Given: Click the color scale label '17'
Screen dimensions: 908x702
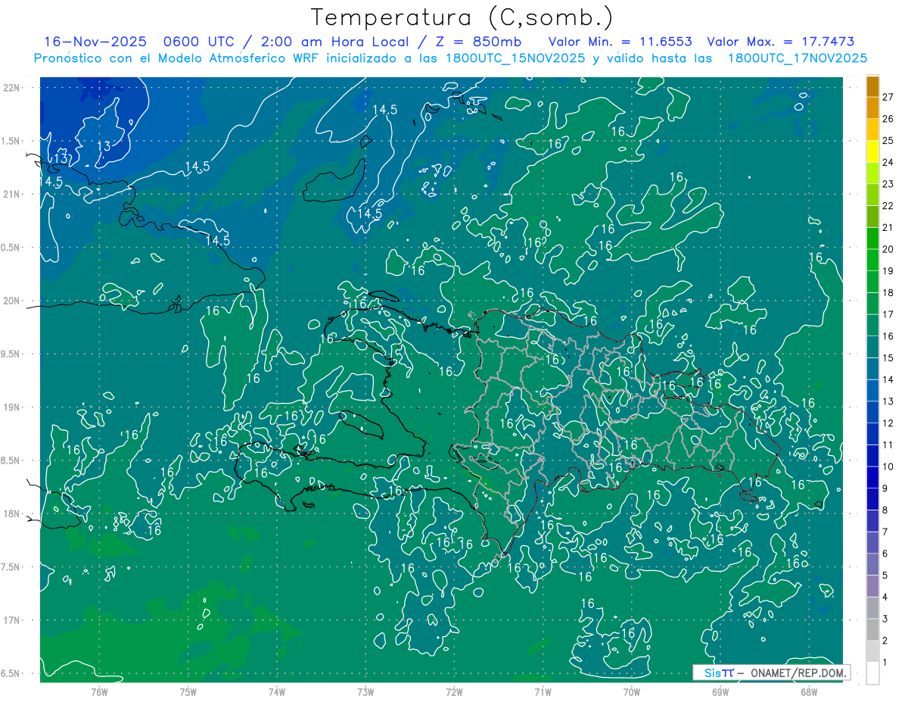Looking at the screenshot, I should (x=888, y=314).
